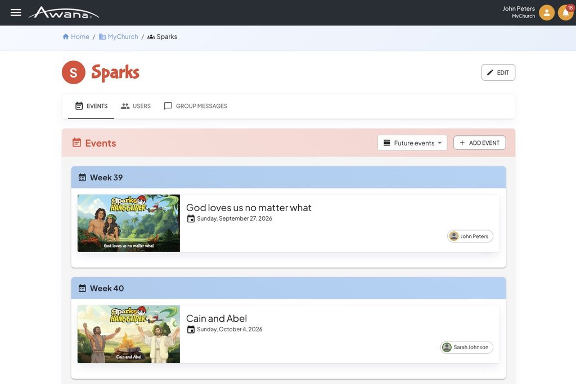
Task: Open the God loves us event thumbnail
Action: click(129, 223)
